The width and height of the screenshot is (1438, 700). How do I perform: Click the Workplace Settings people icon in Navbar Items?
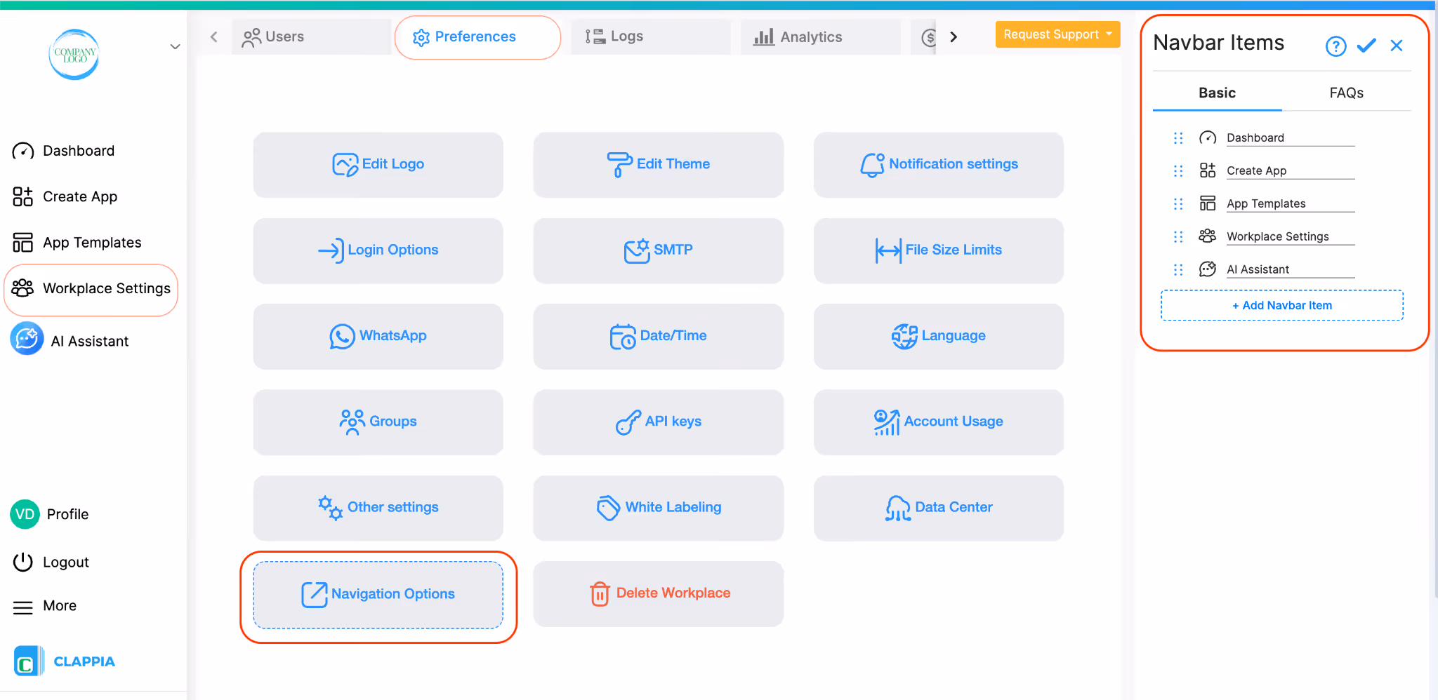(1208, 236)
